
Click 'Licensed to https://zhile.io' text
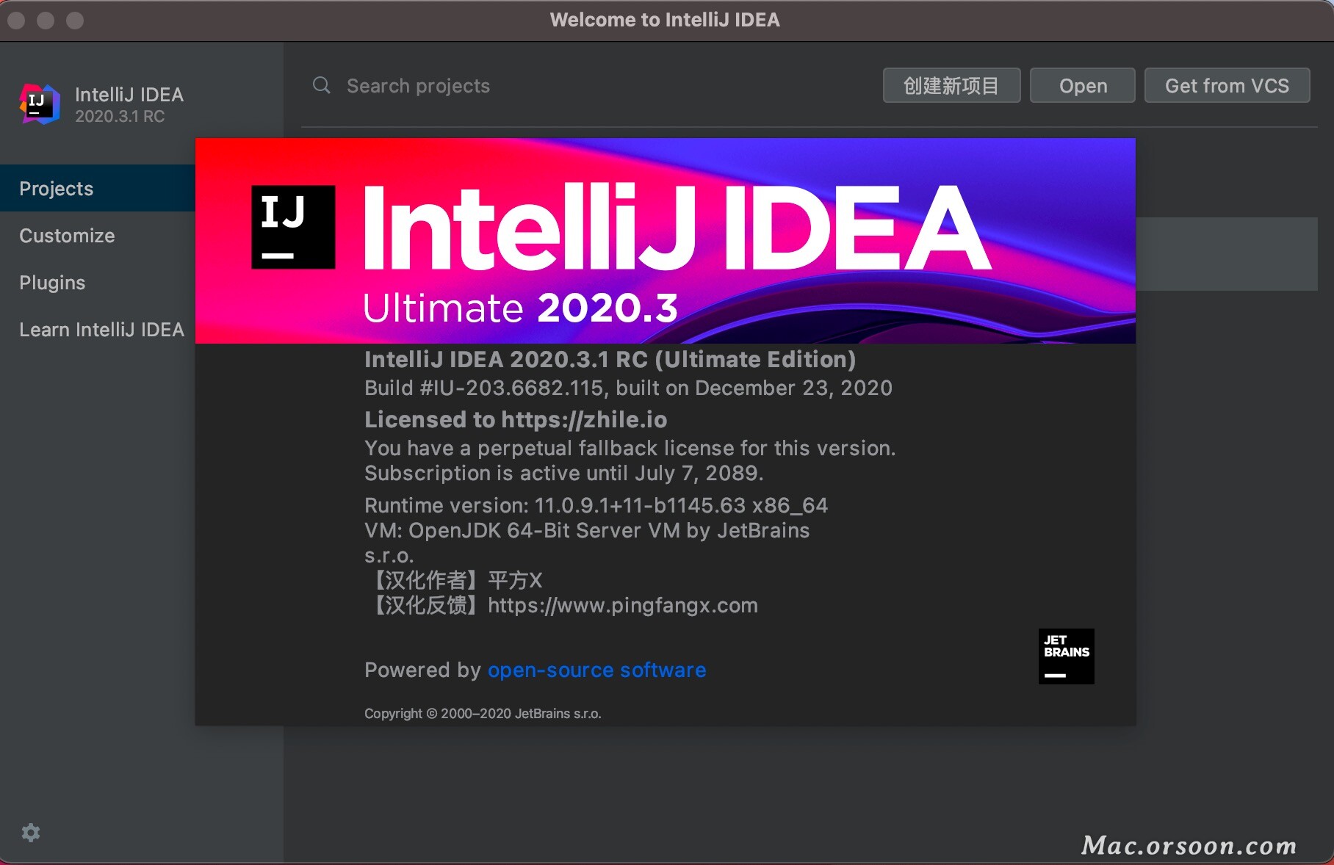[516, 419]
